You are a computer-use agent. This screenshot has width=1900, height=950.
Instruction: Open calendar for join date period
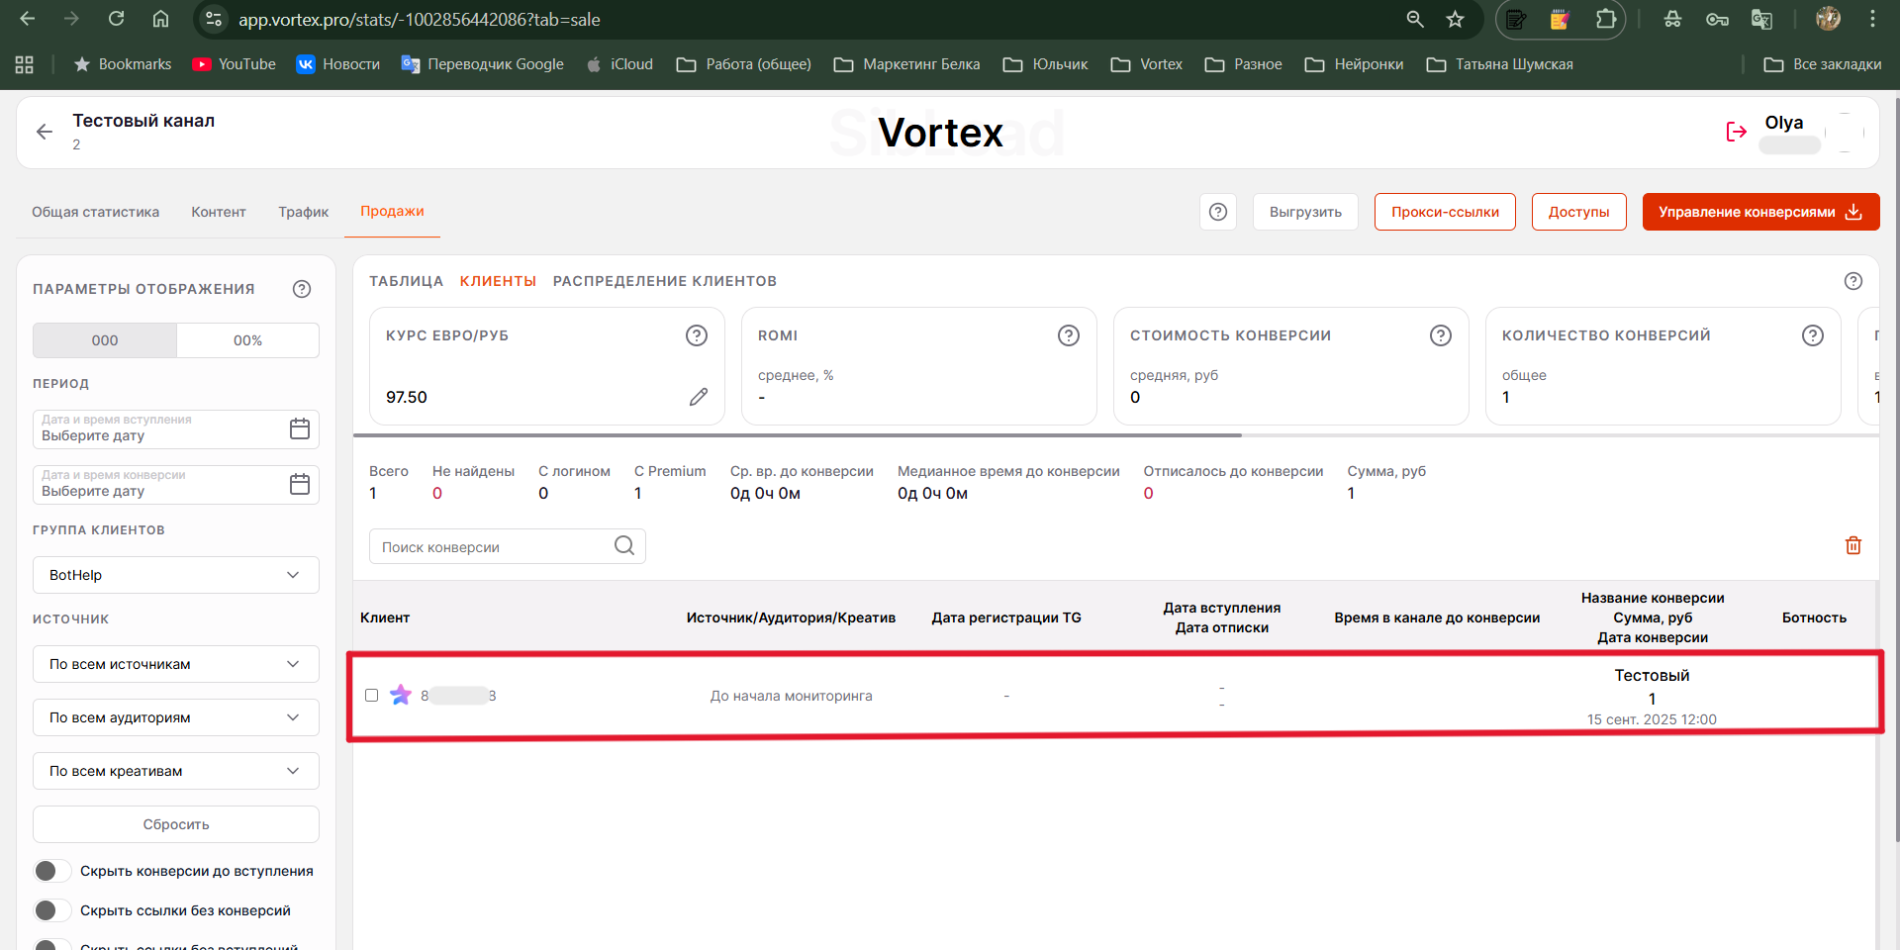click(x=299, y=428)
